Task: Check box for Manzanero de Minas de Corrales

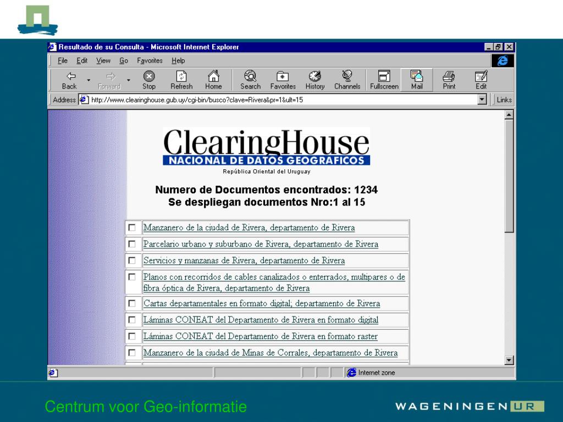Action: point(132,353)
